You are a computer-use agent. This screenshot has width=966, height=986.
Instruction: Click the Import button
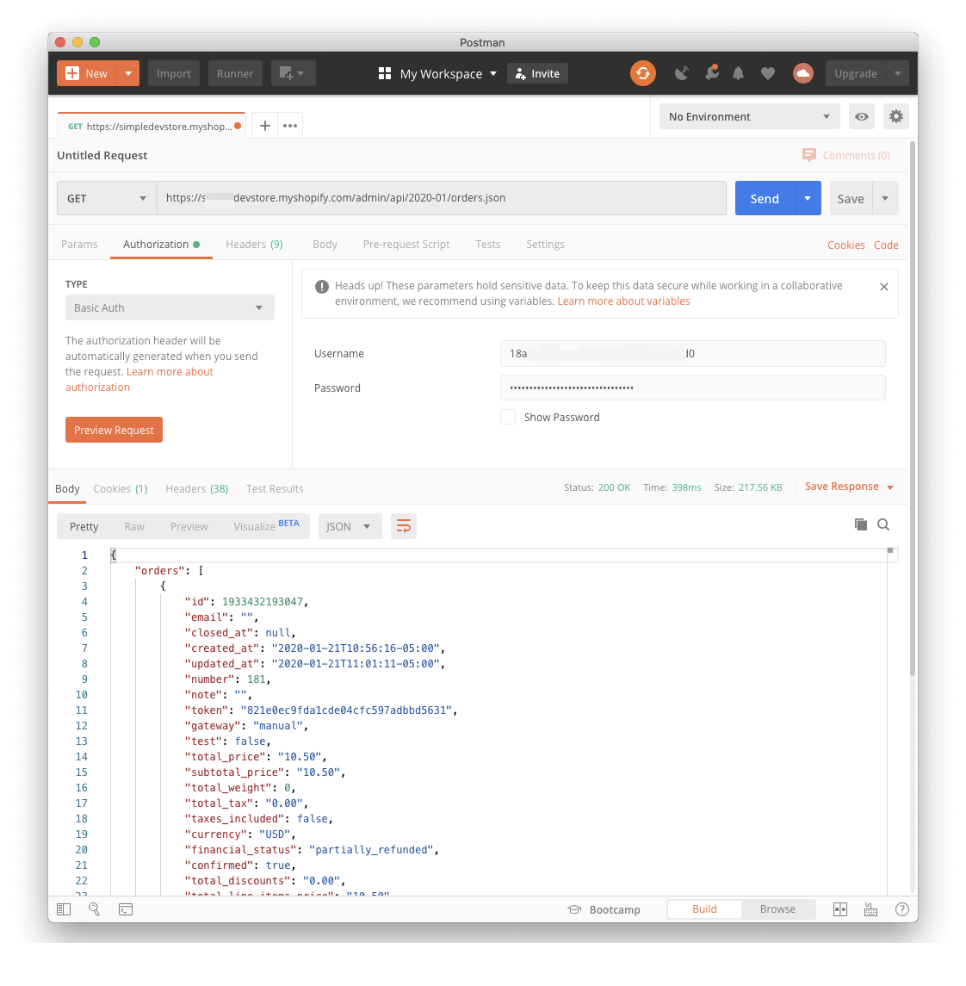[173, 73]
